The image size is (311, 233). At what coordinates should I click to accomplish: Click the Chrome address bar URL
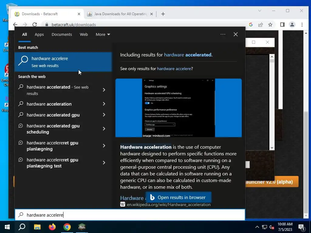(x=73, y=25)
